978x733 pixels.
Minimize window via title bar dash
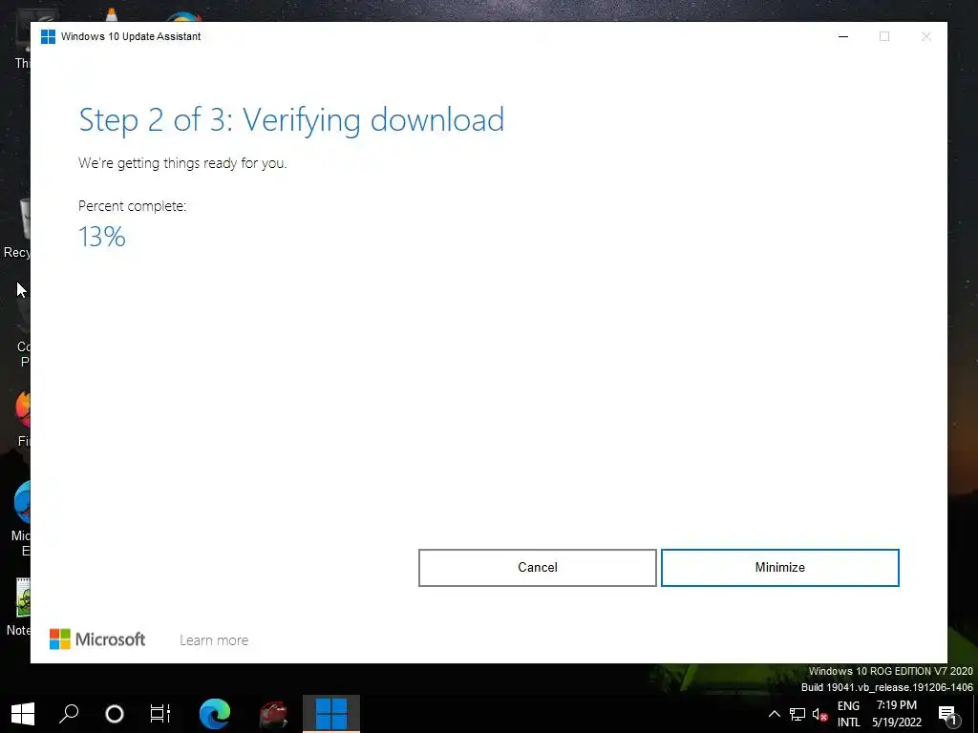[x=843, y=37]
